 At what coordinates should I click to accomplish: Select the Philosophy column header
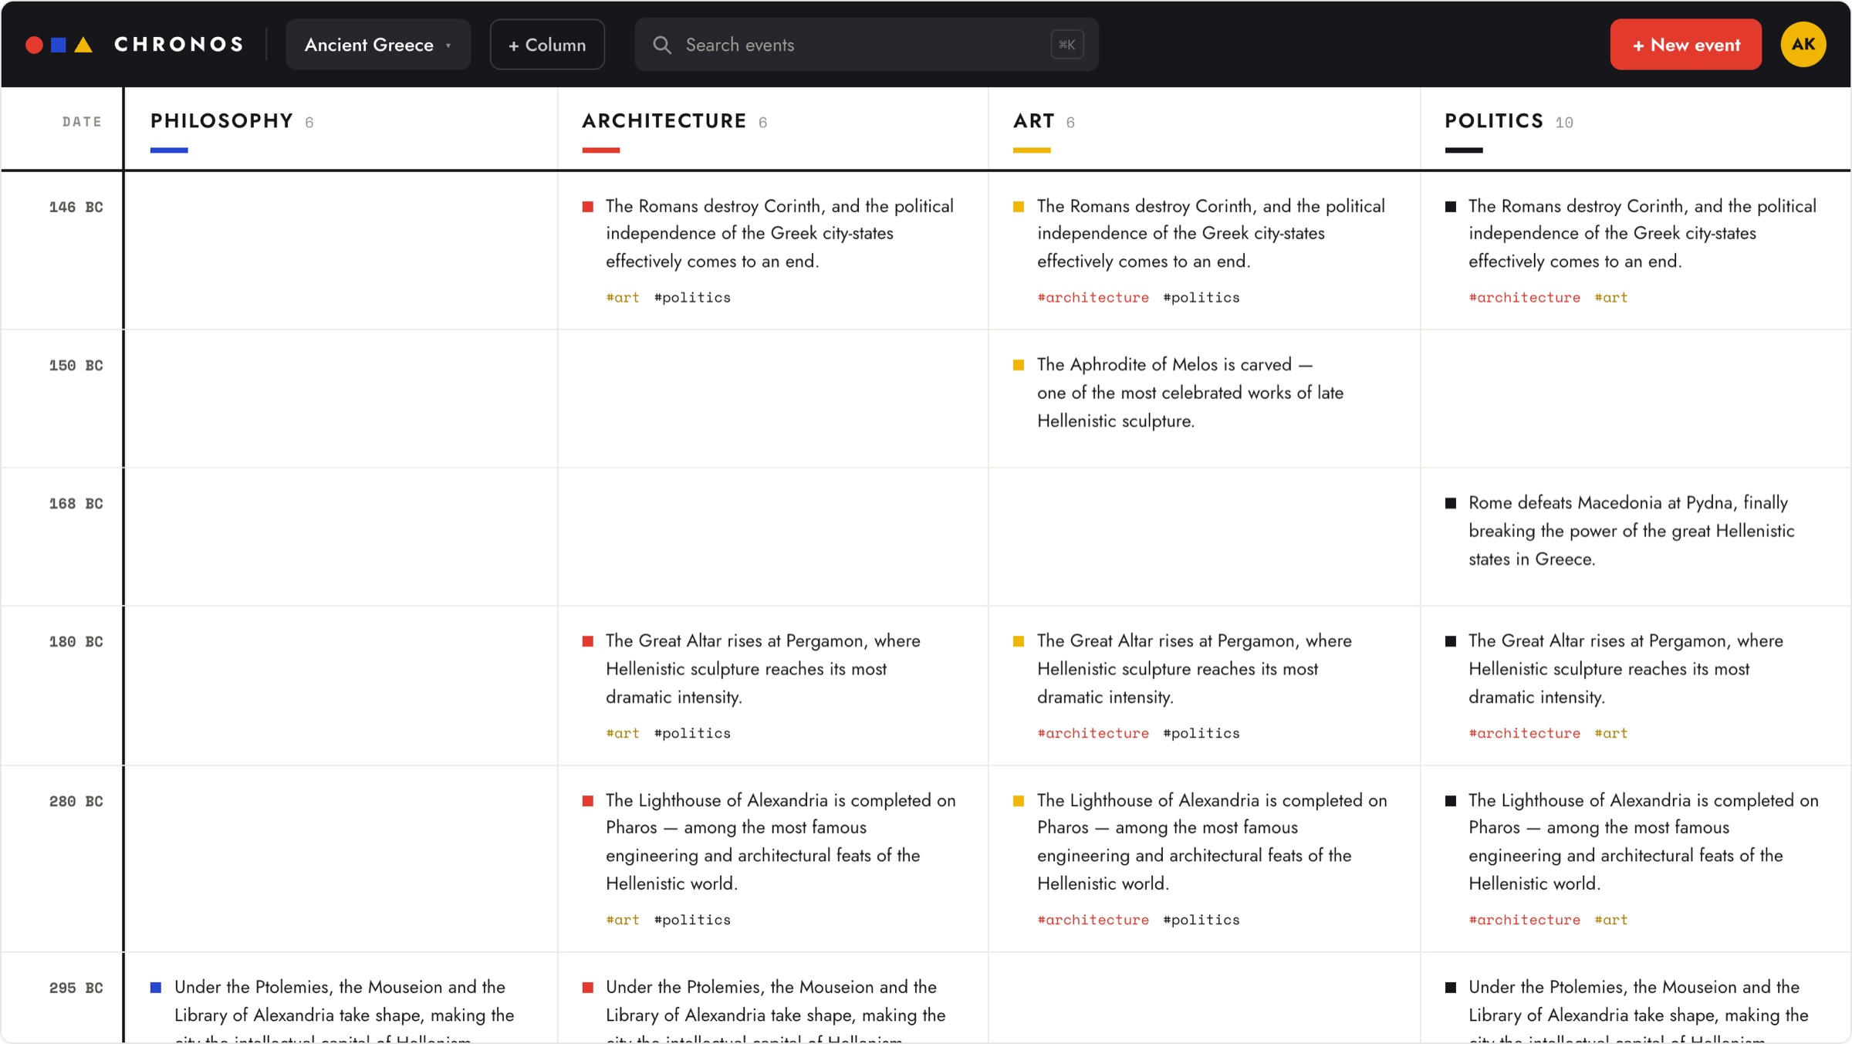[x=222, y=121]
